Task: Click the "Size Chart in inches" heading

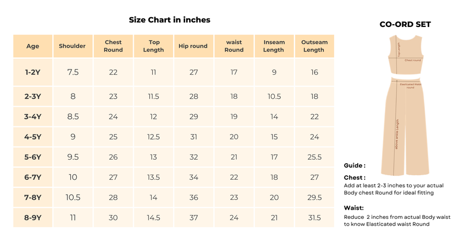Action: [169, 20]
